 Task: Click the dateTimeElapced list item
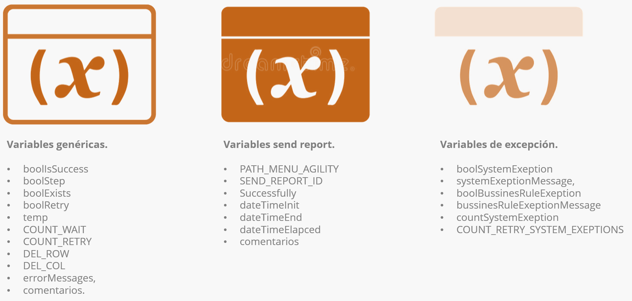pyautogui.click(x=280, y=230)
